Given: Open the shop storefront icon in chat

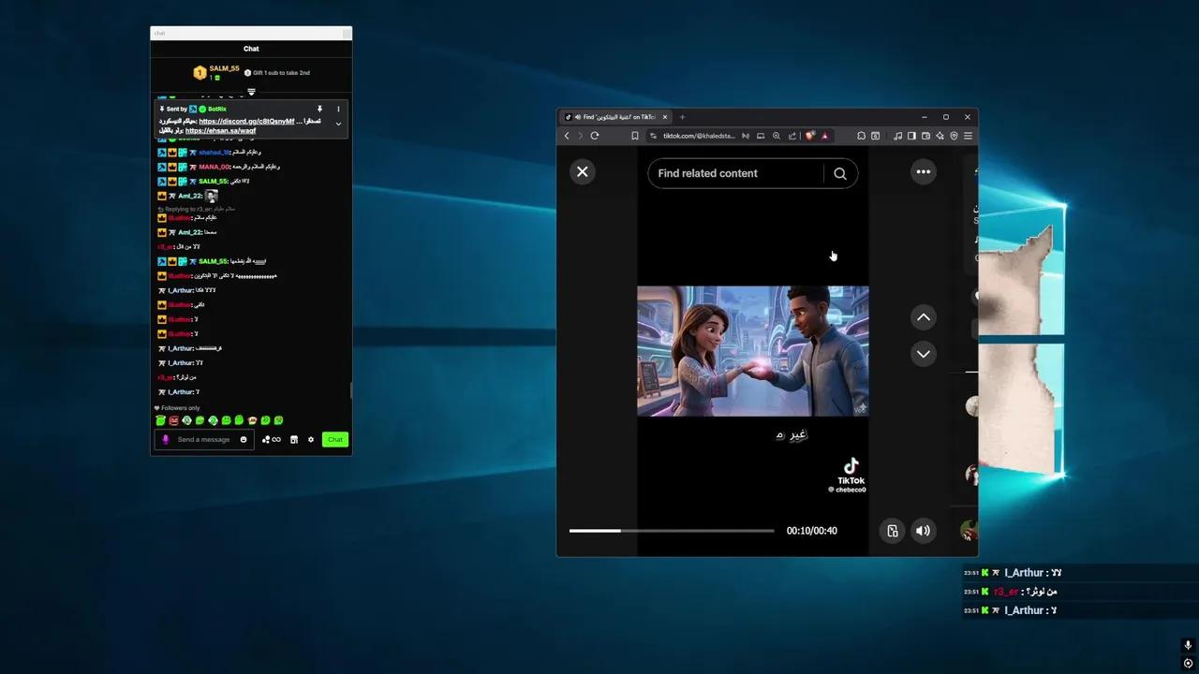Looking at the screenshot, I should [x=293, y=440].
